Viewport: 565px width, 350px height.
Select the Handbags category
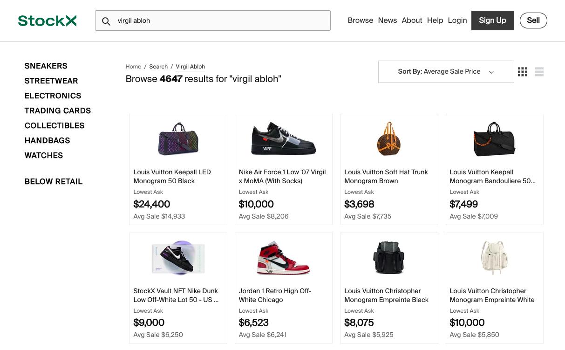click(x=47, y=141)
